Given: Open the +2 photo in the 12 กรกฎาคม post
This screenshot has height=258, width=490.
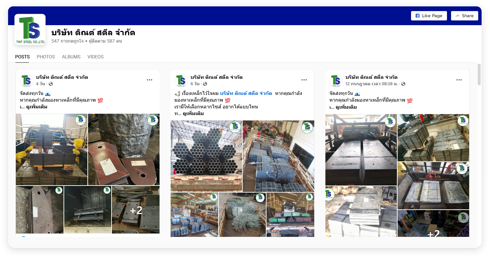Looking at the screenshot, I should click(x=433, y=223).
